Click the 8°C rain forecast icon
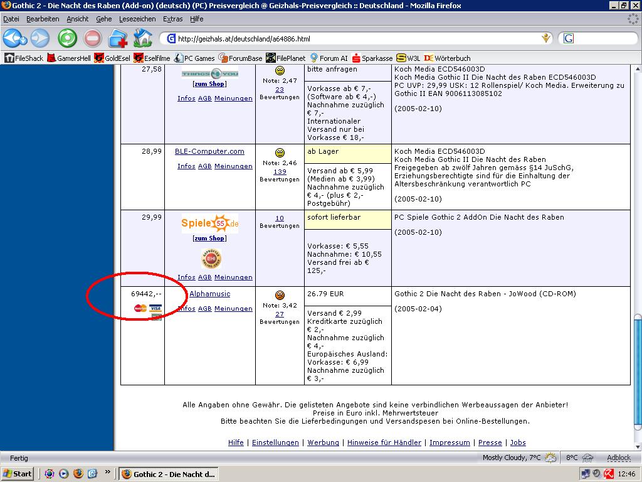Viewport: 642px width, 482px height. click(x=587, y=458)
